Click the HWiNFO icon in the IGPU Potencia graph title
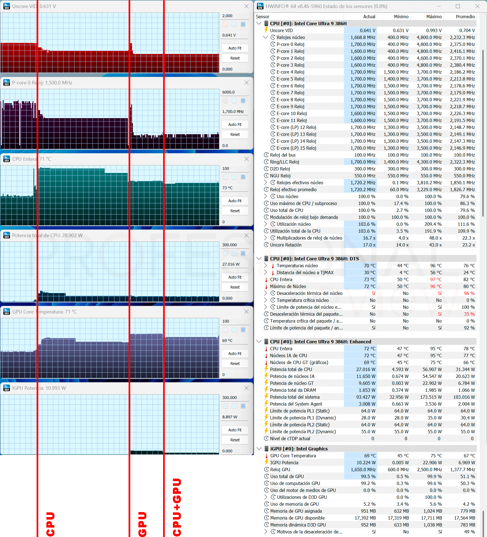This screenshot has width=487, height=537. click(7, 388)
